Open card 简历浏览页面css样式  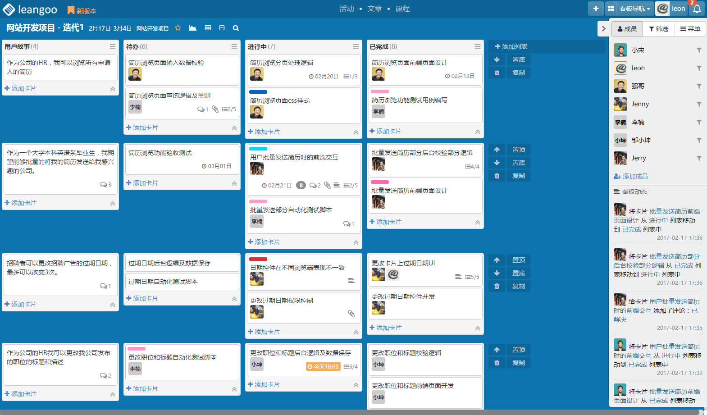click(280, 100)
